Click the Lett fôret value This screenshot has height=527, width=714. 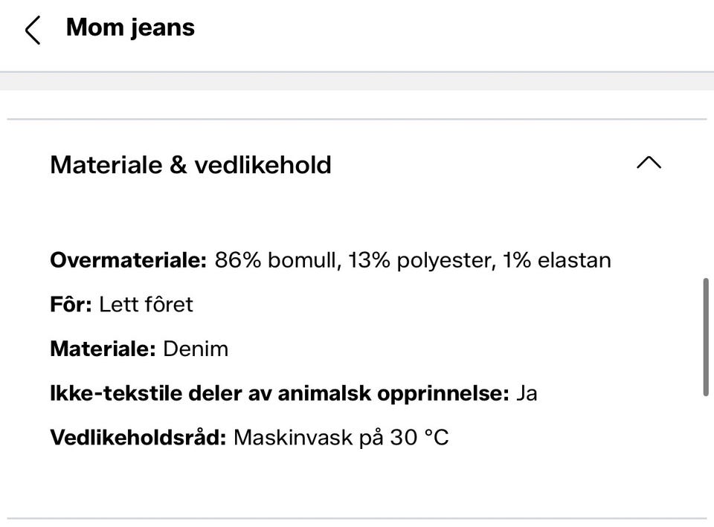[x=146, y=305]
